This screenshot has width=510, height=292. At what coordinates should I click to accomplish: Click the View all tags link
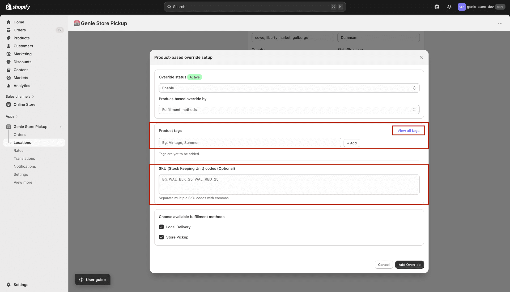pos(408,131)
